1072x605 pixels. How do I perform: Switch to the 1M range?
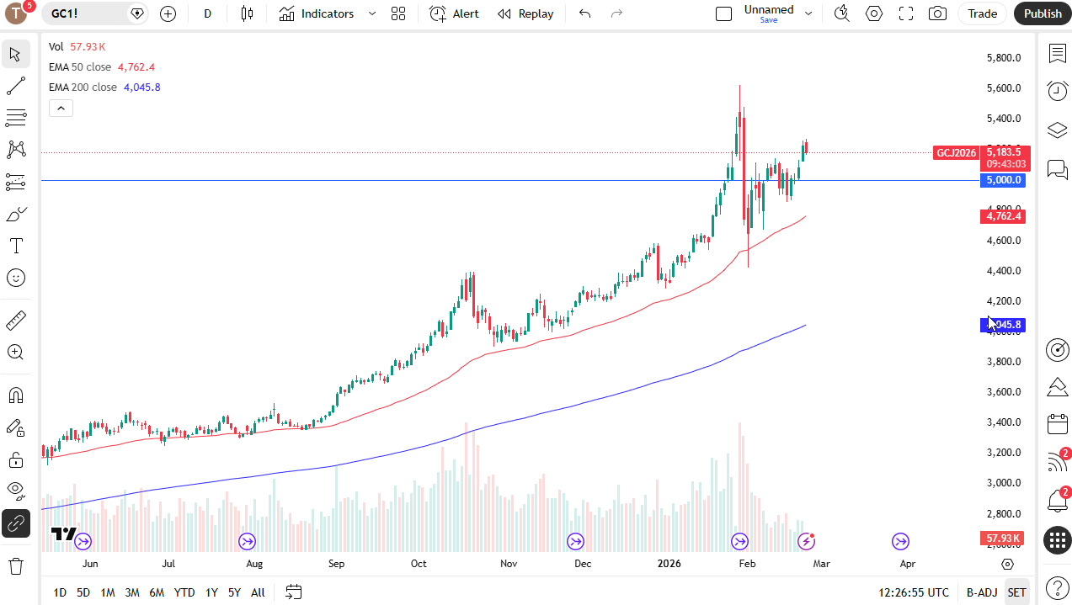(x=108, y=592)
